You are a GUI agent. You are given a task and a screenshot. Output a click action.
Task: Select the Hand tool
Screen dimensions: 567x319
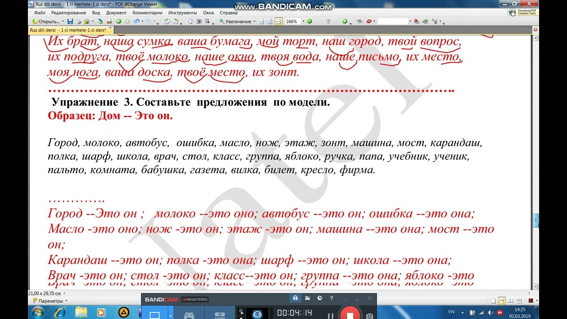click(190, 21)
